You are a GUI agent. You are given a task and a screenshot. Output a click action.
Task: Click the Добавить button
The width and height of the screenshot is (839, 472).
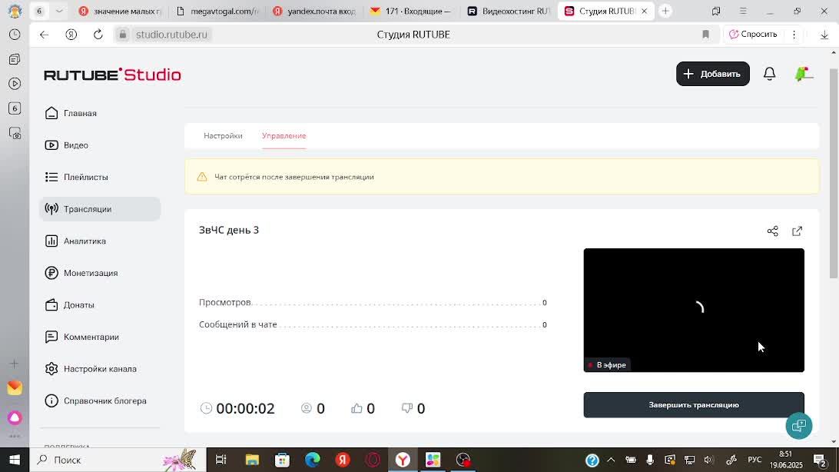coord(713,74)
